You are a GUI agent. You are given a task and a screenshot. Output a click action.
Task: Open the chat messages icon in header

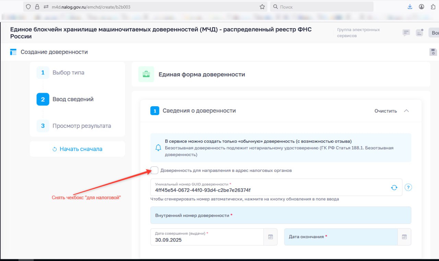406,33
